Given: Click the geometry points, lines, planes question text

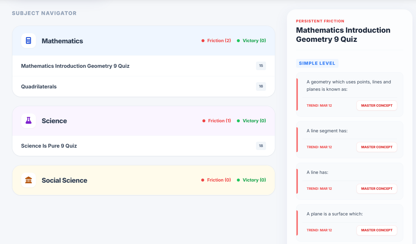Looking at the screenshot, I should [x=349, y=85].
